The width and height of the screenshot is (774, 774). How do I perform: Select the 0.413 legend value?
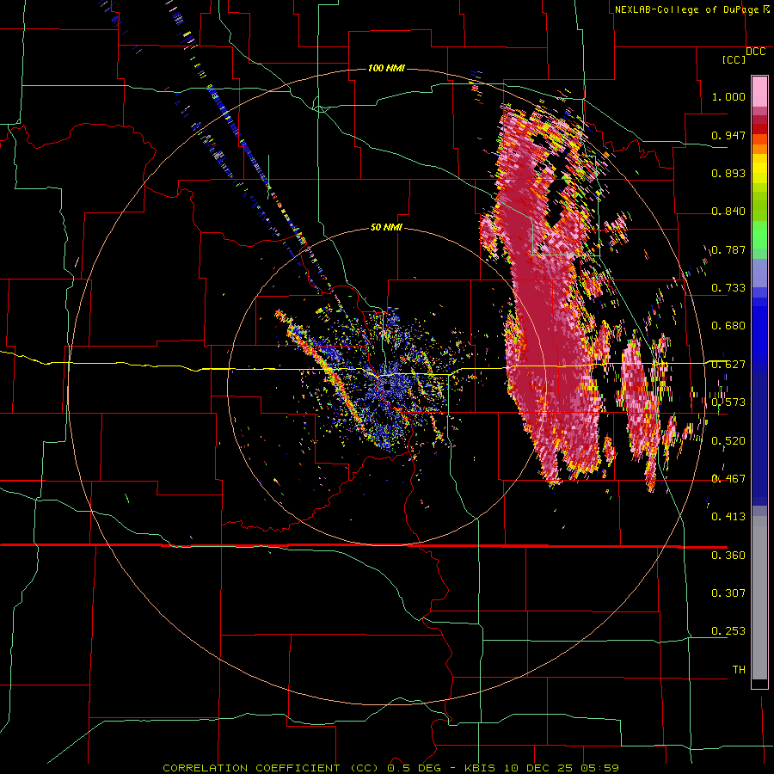point(728,517)
